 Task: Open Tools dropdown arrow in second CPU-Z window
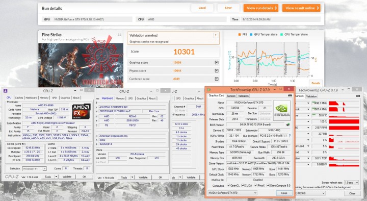132,178
